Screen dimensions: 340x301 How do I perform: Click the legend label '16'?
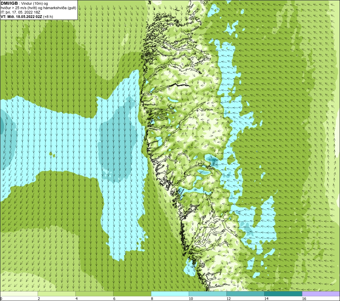304,299
